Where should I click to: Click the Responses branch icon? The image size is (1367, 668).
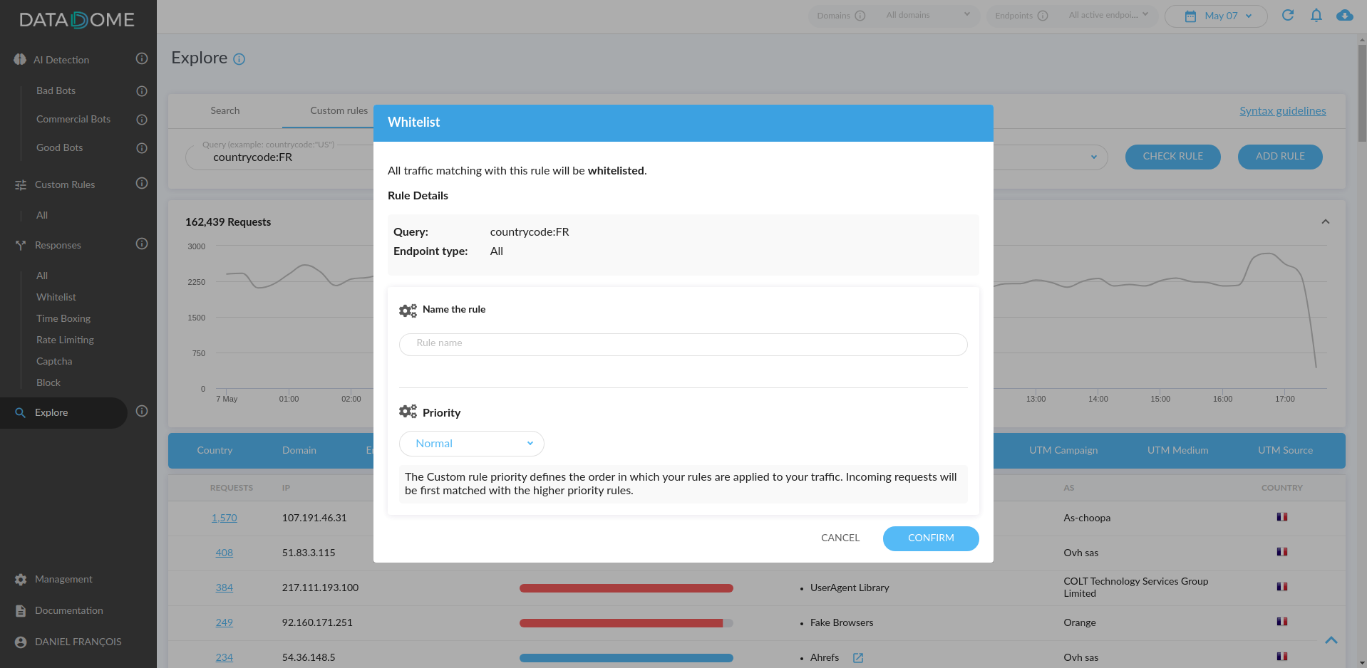(21, 245)
